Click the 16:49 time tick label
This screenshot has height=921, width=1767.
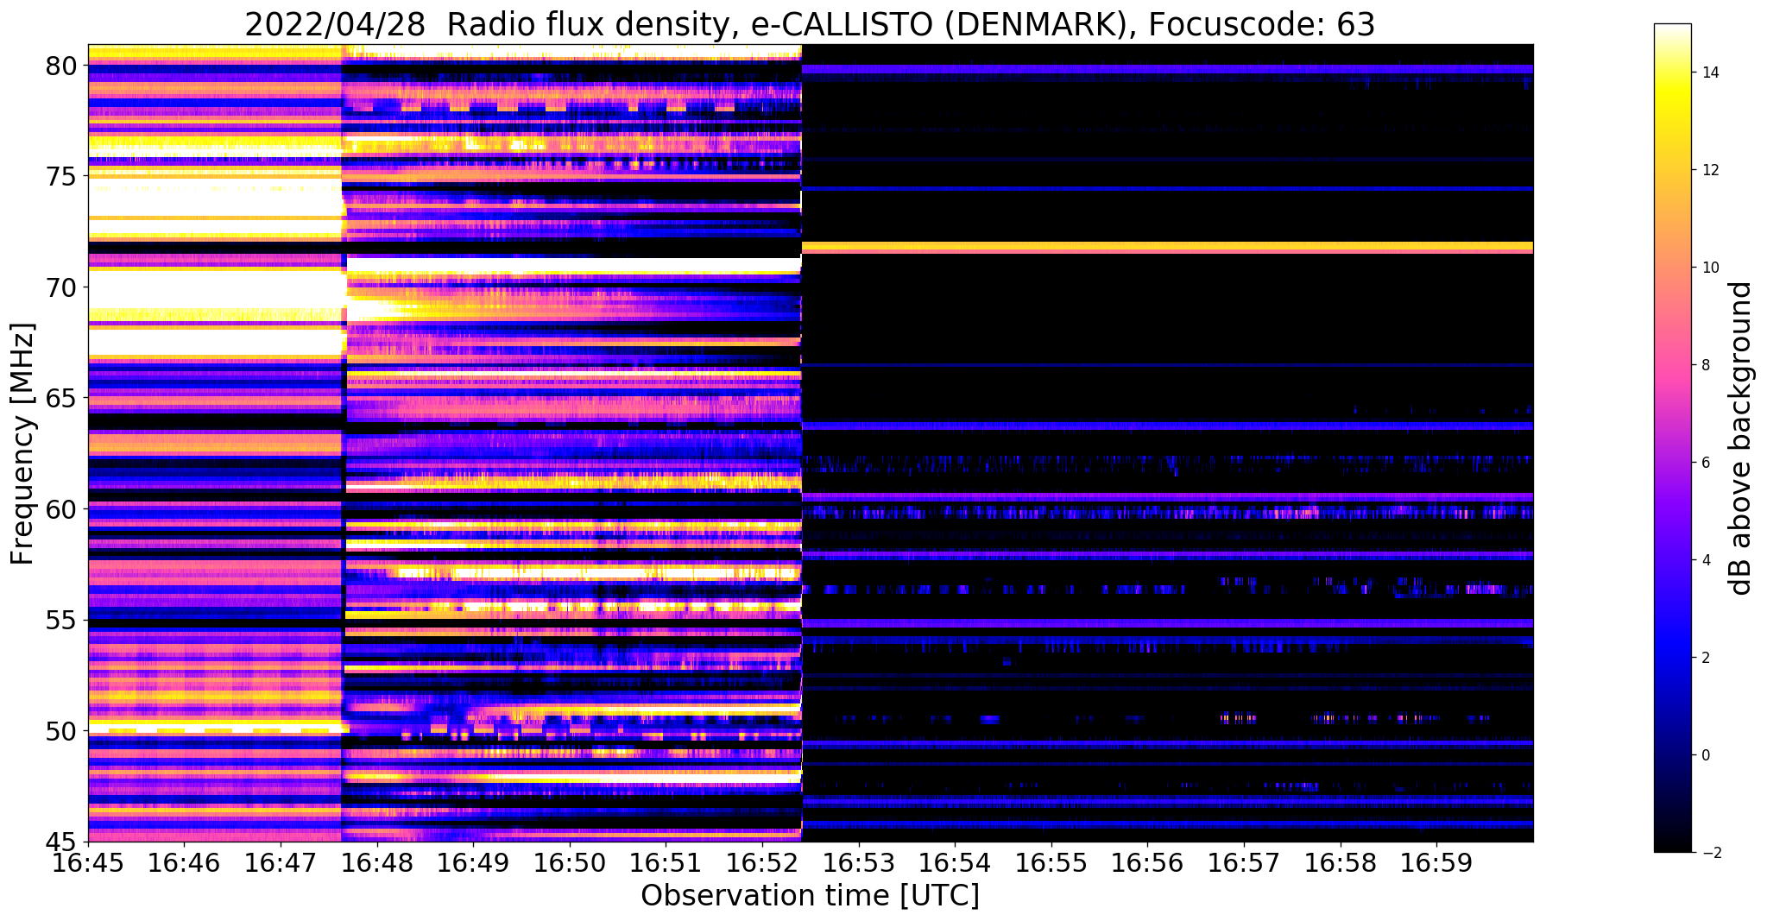(x=473, y=864)
